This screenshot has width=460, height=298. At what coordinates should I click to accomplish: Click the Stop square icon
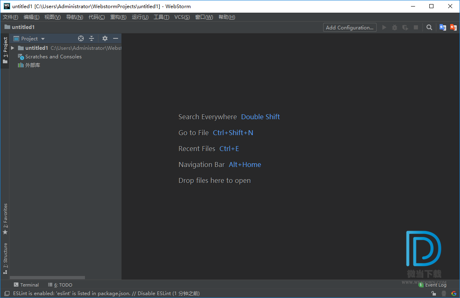[416, 27]
